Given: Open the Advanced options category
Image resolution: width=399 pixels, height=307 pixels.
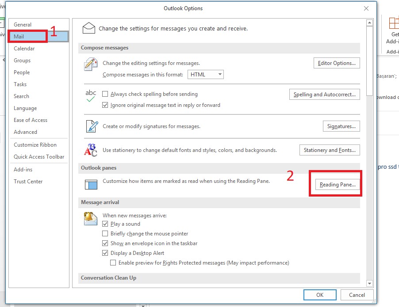Looking at the screenshot, I should 39,132.
